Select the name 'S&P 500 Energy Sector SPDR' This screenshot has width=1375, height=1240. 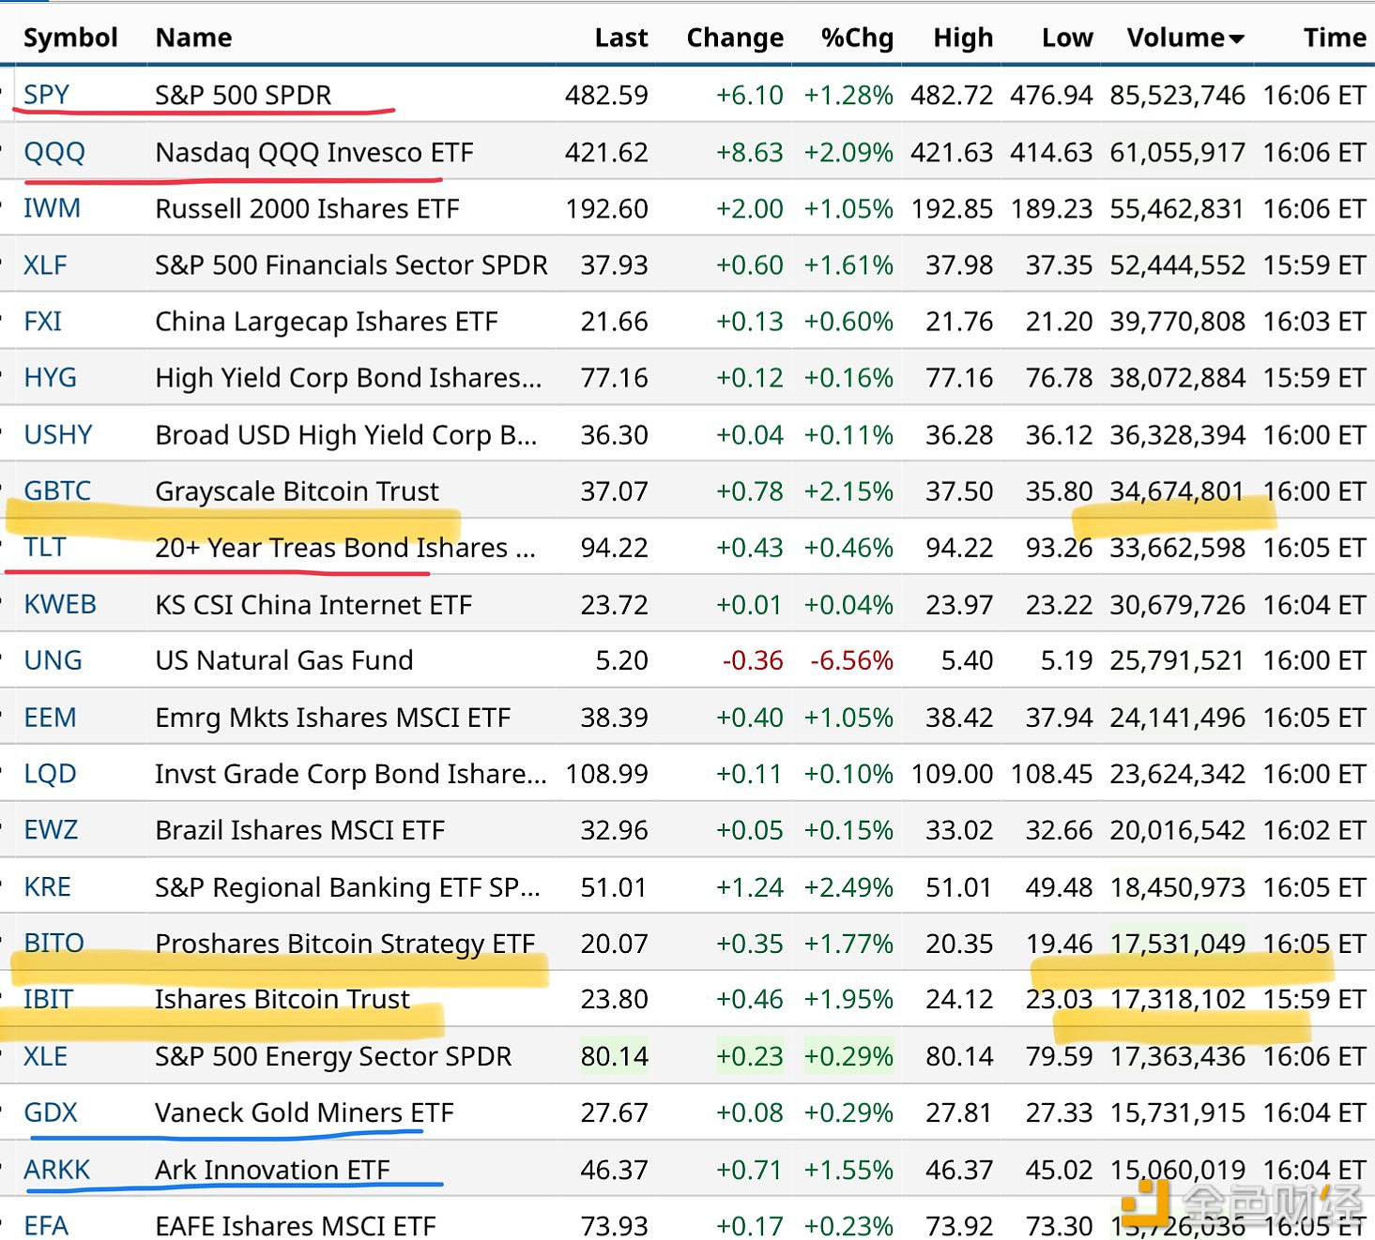tap(333, 1057)
